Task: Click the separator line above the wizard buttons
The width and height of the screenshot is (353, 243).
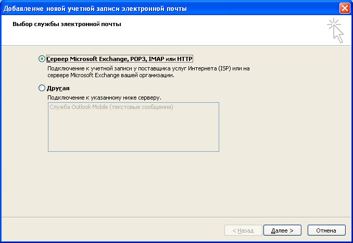Action: click(x=176, y=217)
